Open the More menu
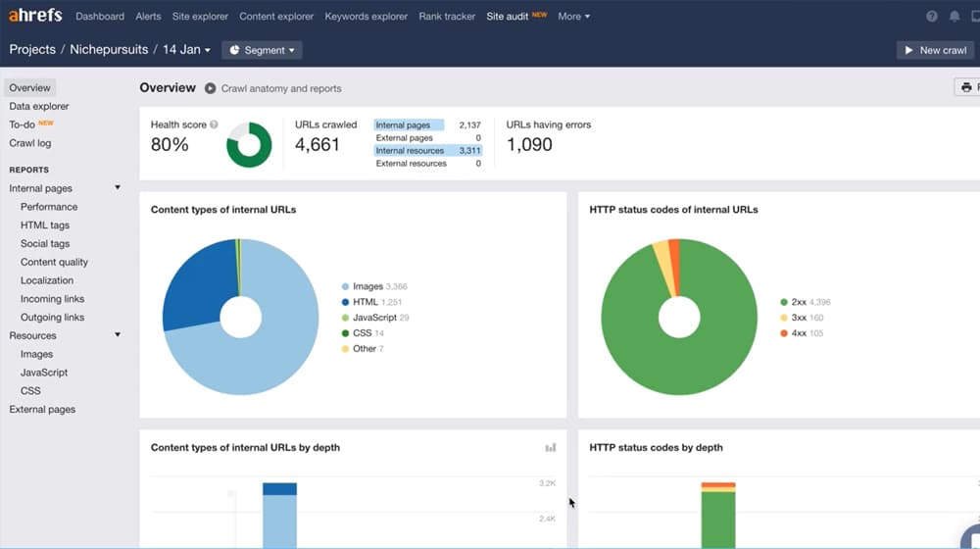980x549 pixels. (573, 17)
